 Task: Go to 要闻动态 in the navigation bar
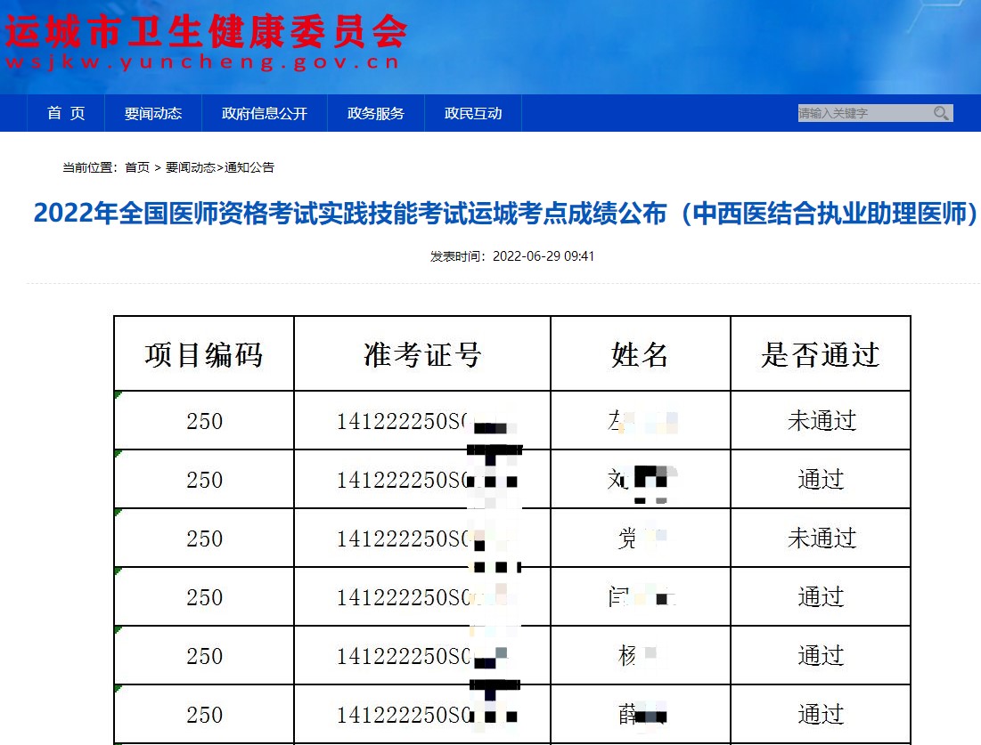(152, 113)
